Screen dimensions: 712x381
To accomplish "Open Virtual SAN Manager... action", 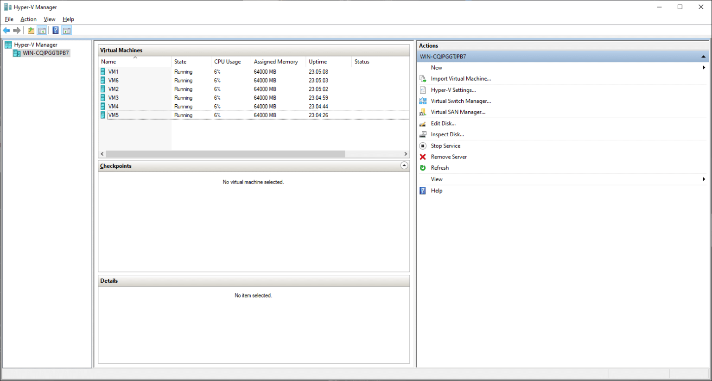I will coord(458,112).
